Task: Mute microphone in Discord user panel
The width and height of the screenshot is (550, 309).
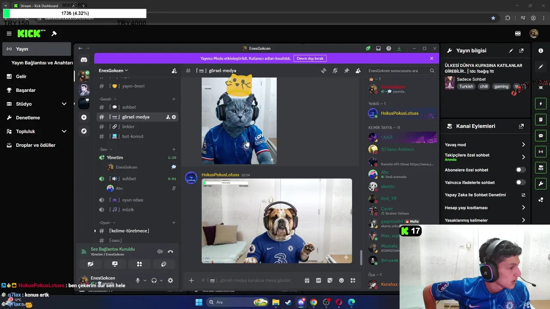Action: (x=138, y=281)
